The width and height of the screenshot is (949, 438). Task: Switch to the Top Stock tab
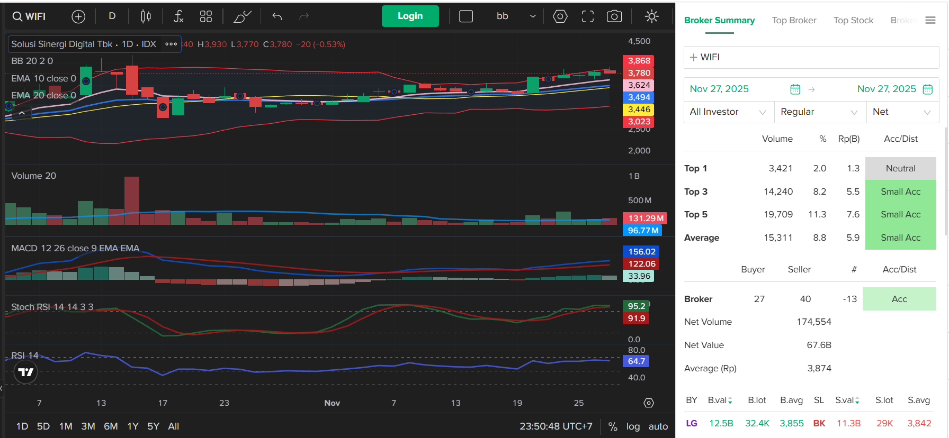coord(853,20)
